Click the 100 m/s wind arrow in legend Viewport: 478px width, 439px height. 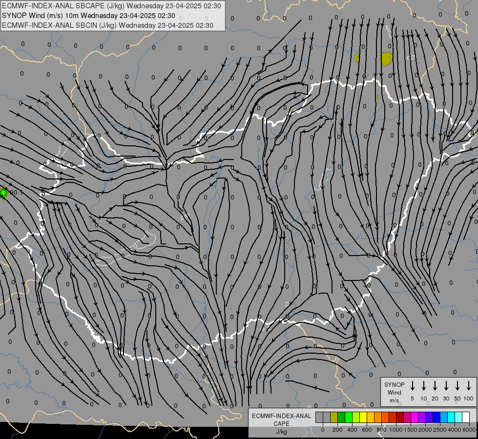pos(469,386)
